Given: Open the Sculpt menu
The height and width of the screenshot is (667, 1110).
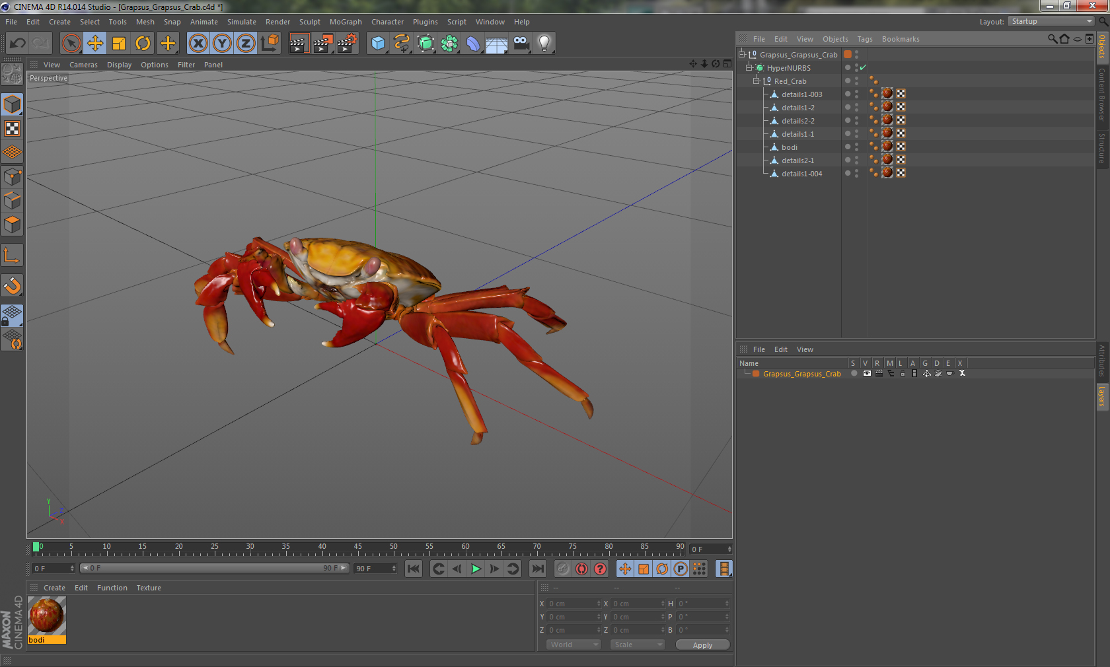Looking at the screenshot, I should (309, 22).
